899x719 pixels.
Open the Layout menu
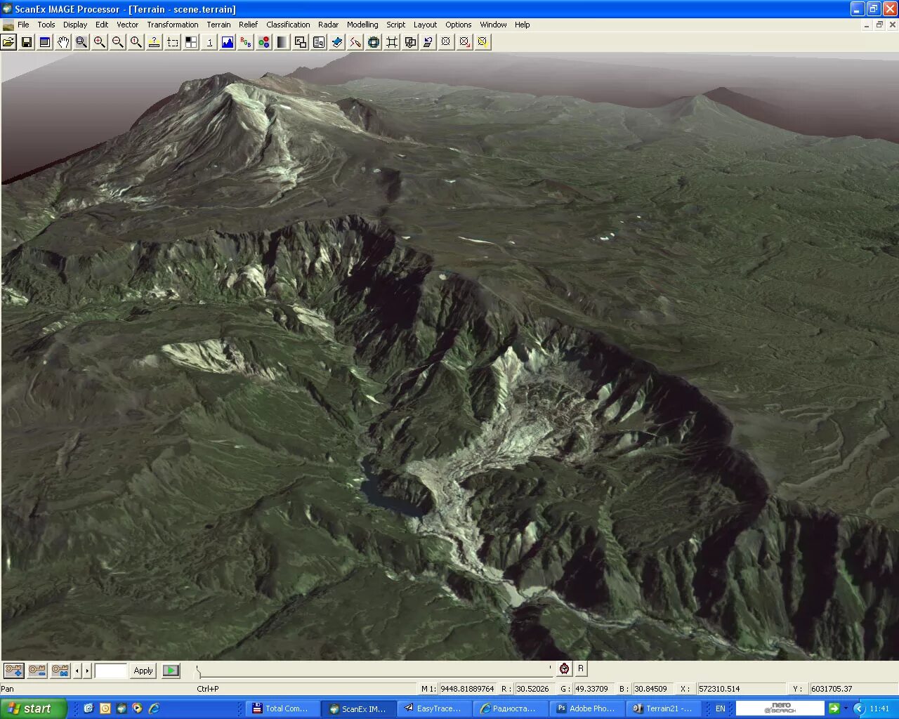[x=425, y=25]
